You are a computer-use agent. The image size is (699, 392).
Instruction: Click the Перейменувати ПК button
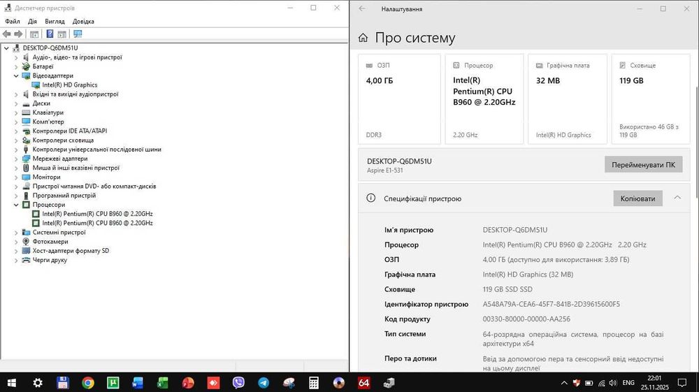coord(643,164)
